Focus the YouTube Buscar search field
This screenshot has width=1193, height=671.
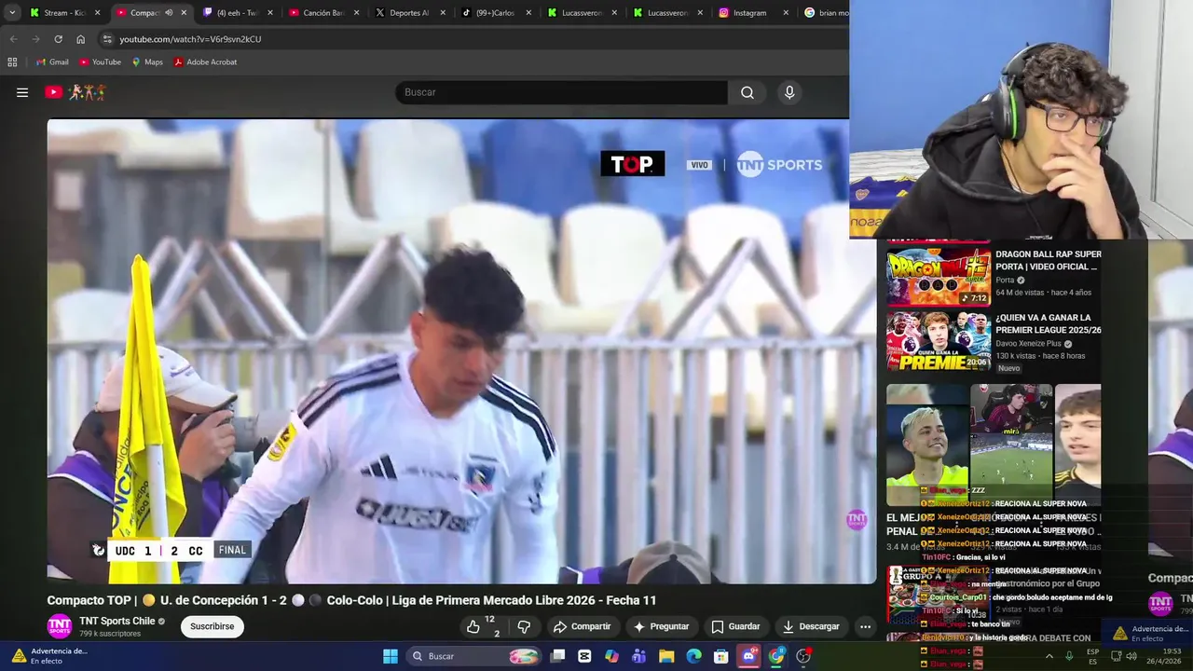[562, 92]
